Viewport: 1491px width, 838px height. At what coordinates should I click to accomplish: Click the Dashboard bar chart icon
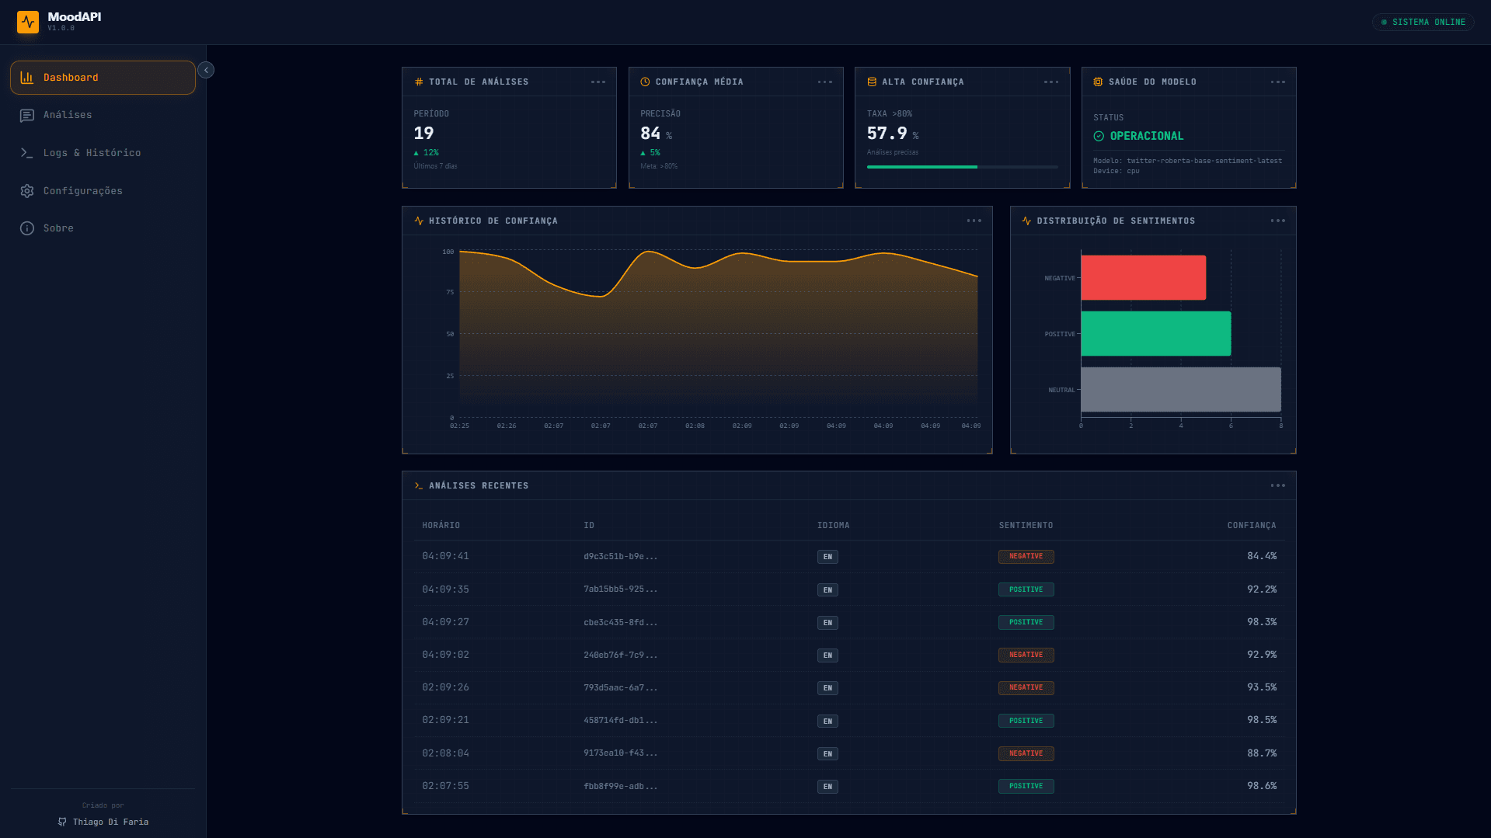27,78
